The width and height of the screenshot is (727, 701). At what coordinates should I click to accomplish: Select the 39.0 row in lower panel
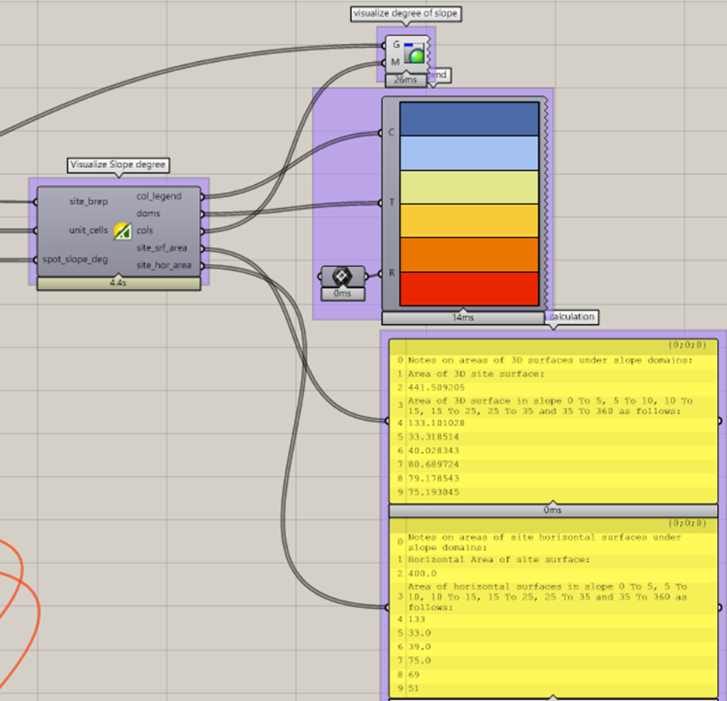553,647
